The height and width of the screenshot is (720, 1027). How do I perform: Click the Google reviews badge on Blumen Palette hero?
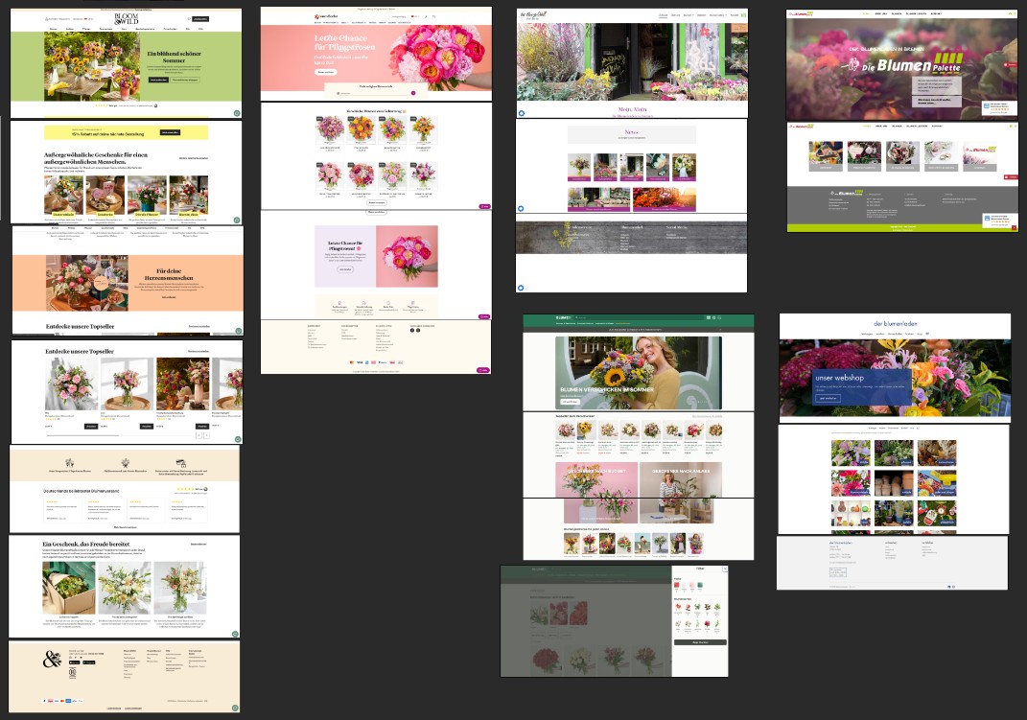(997, 106)
